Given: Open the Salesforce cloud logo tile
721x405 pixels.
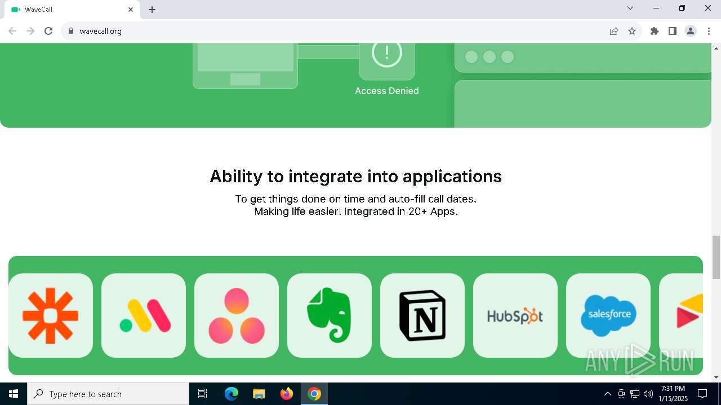Looking at the screenshot, I should (x=608, y=316).
